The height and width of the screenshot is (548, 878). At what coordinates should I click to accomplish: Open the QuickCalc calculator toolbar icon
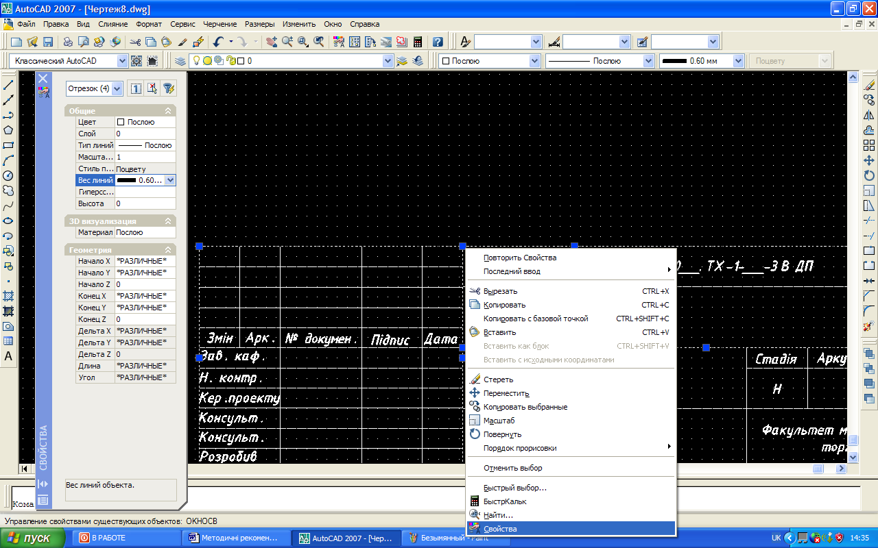click(x=417, y=42)
